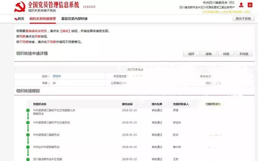Click the 组织转接跟踪 section heading
This screenshot has height=161, width=258.
tap(28, 91)
